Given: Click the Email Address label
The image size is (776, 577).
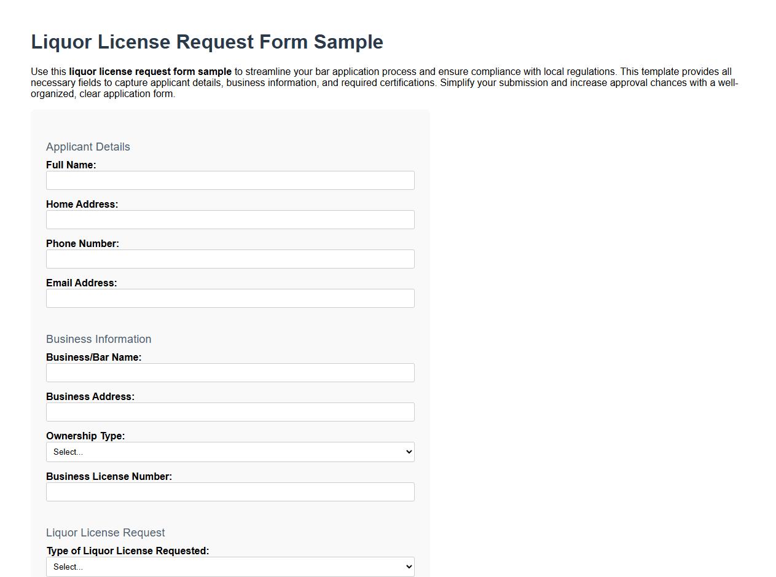Looking at the screenshot, I should pos(82,283).
